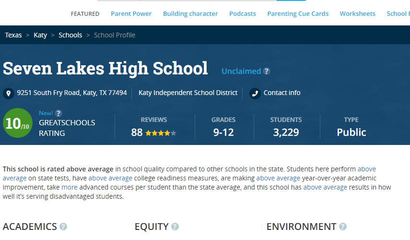Open the Building character menu link
The height and width of the screenshot is (240, 410).
(x=190, y=14)
